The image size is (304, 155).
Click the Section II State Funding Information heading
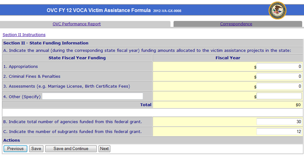click(x=46, y=43)
